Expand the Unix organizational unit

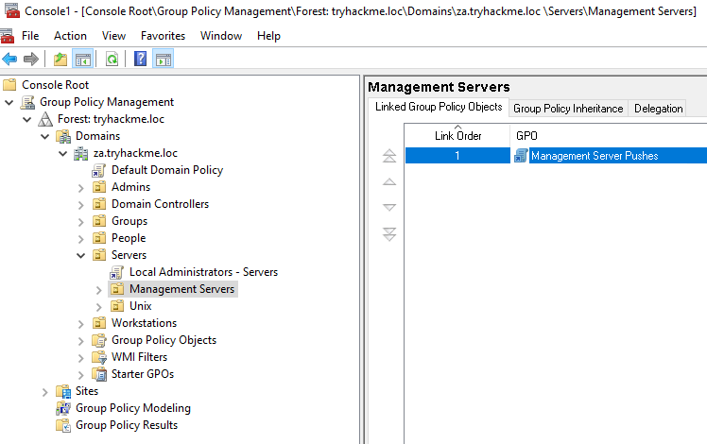[x=99, y=306]
